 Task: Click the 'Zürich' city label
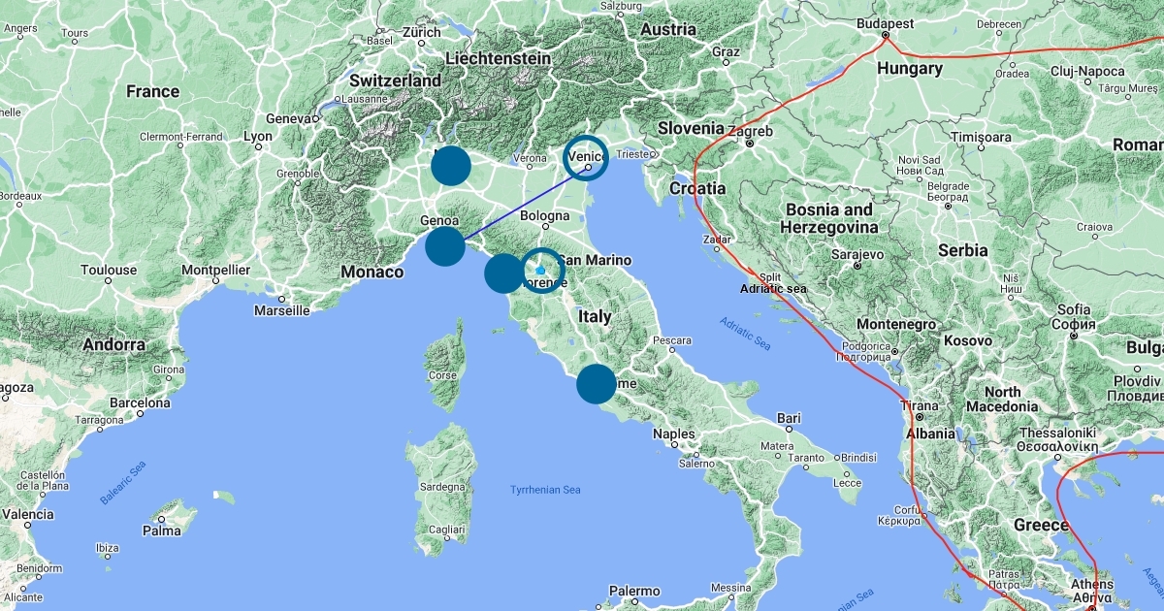coord(421,32)
